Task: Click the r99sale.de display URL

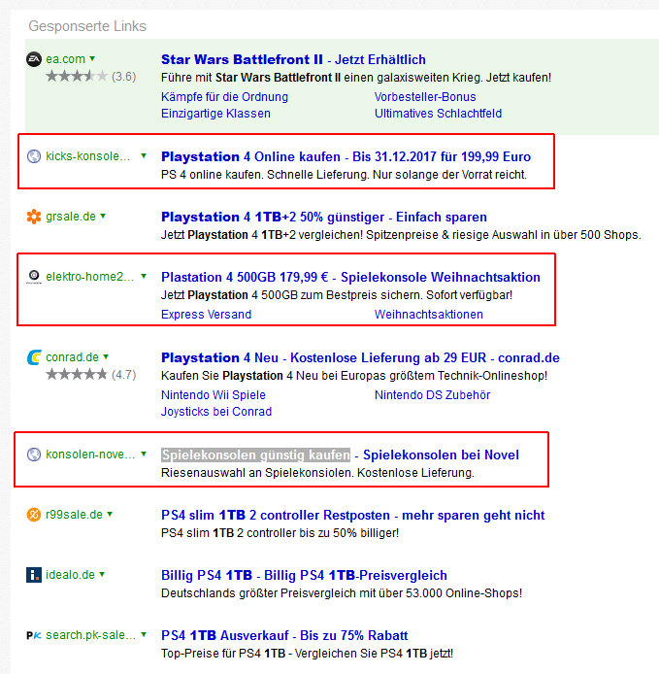Action: pyautogui.click(x=75, y=514)
